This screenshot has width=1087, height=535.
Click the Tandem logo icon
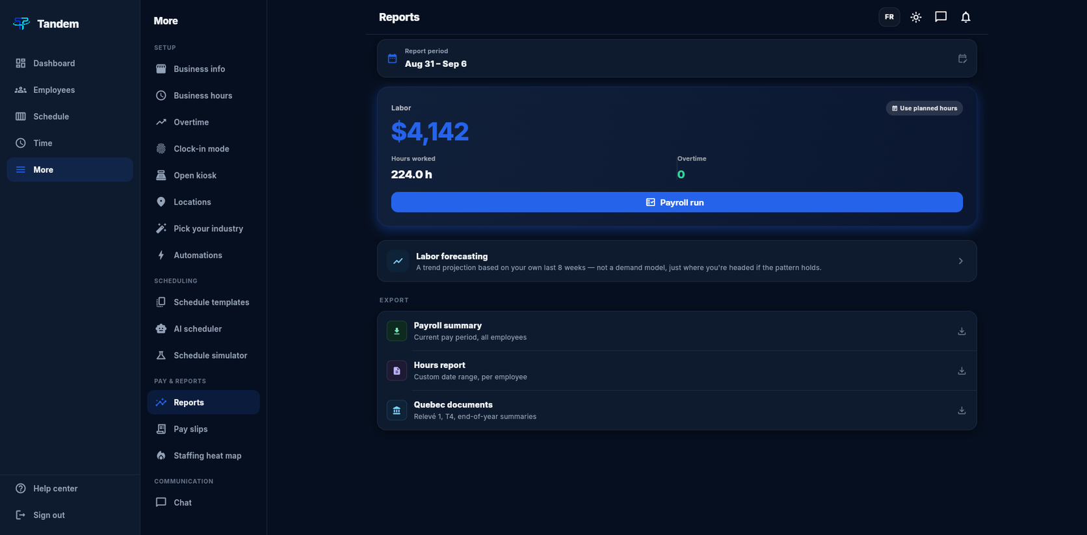[21, 23]
